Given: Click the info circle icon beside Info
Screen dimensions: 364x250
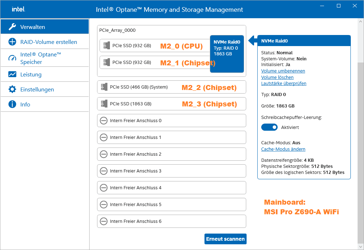Looking at the screenshot, I should coord(12,104).
